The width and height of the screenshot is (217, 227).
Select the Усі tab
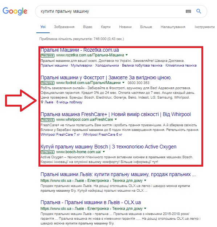coord(43,27)
